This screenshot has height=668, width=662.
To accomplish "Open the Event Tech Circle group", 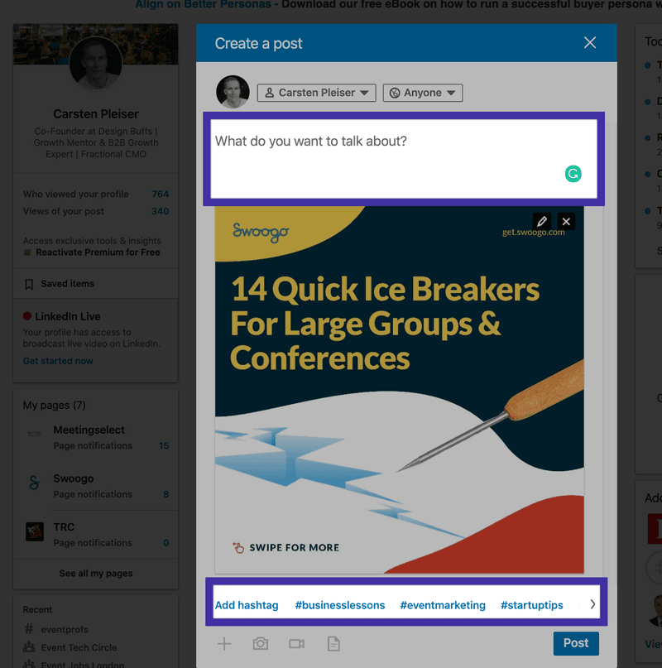I will tap(79, 647).
